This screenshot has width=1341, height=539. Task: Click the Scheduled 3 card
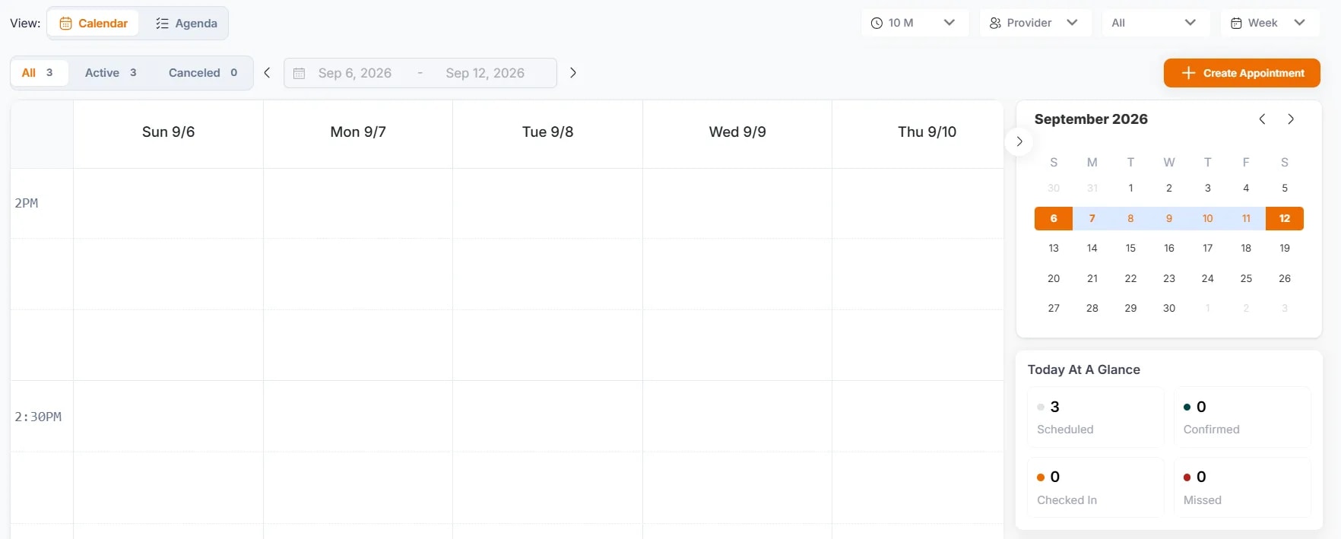(x=1095, y=417)
